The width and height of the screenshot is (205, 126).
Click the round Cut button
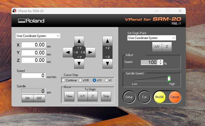(144, 97)
